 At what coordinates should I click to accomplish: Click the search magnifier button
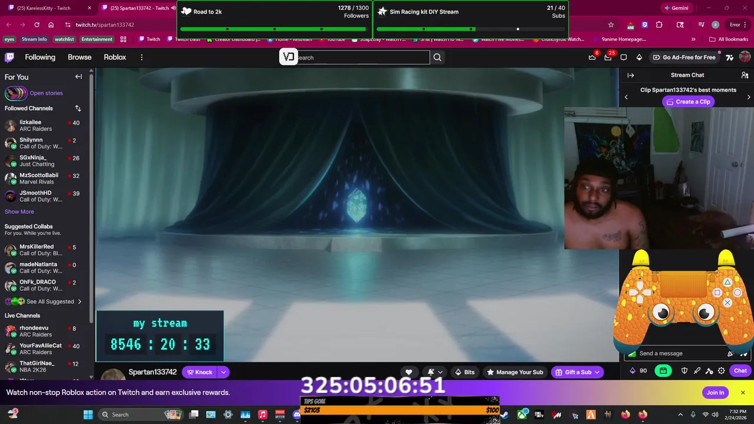coord(437,57)
